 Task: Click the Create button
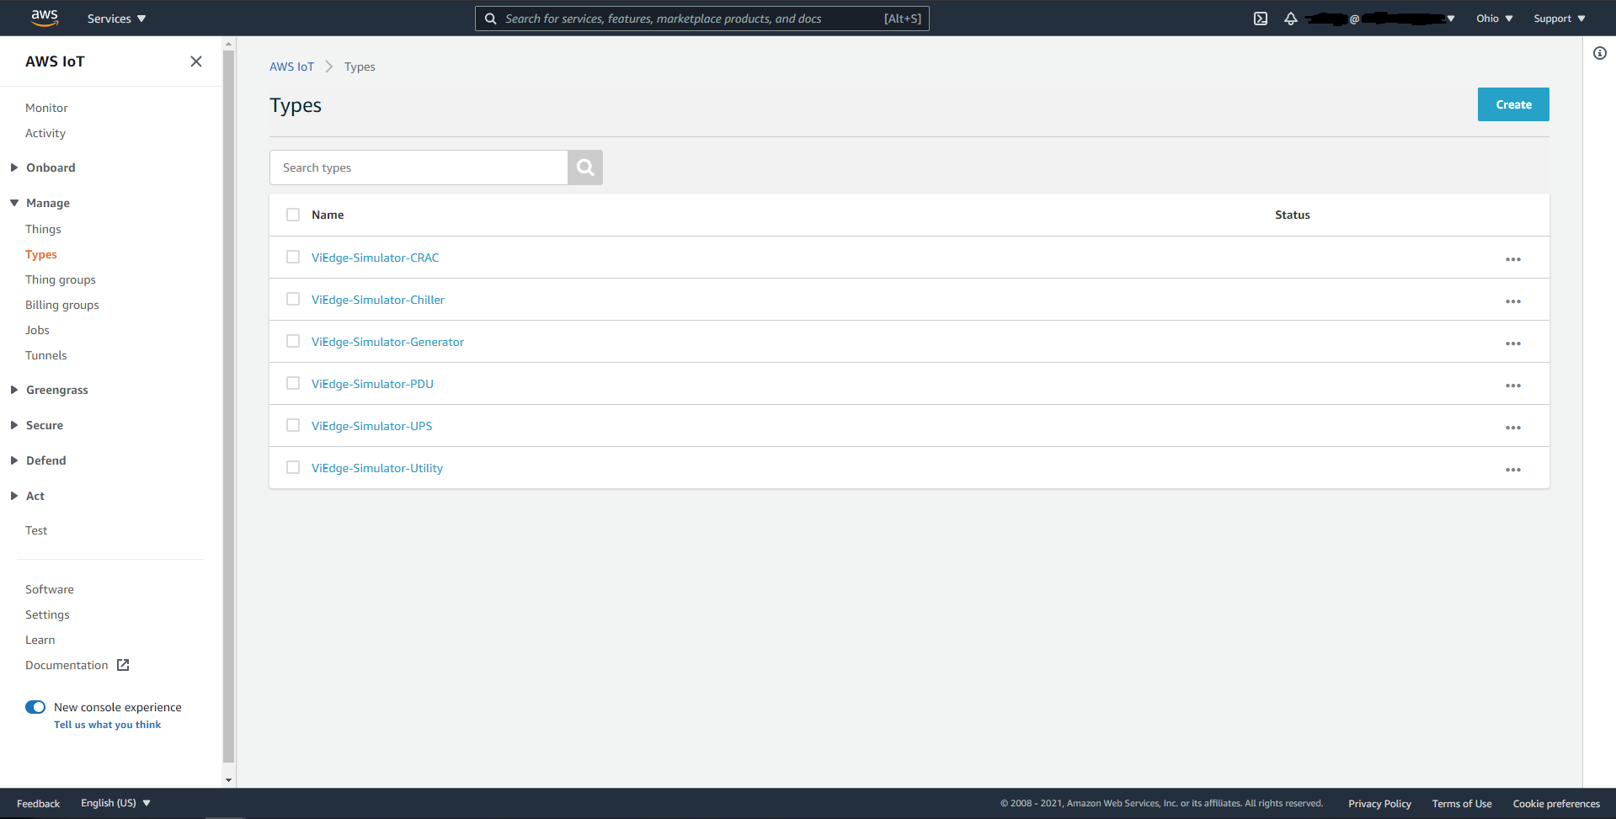(x=1513, y=104)
